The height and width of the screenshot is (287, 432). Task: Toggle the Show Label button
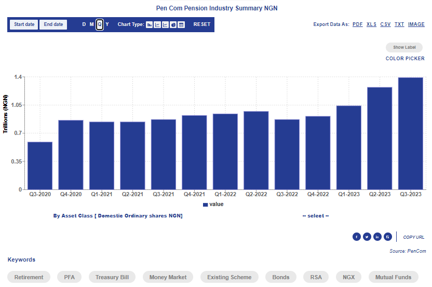click(x=404, y=47)
